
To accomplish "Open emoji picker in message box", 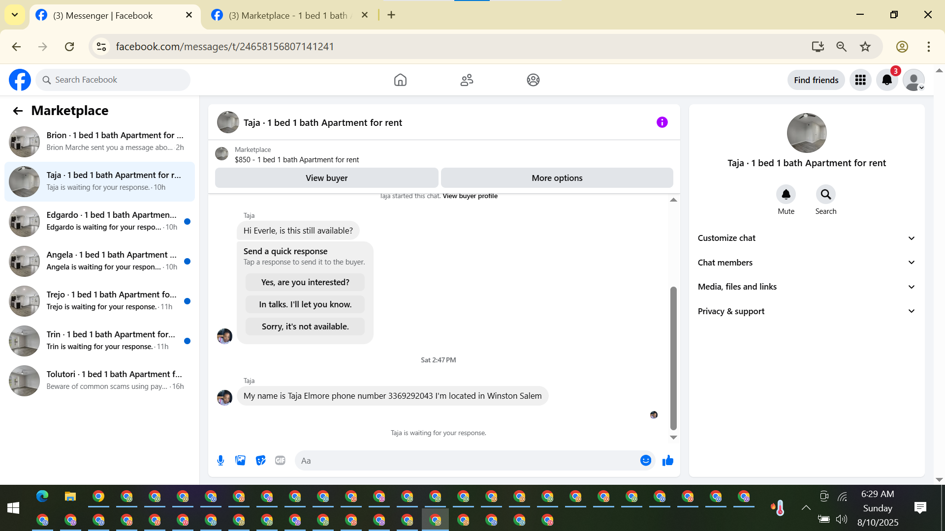I will click(x=645, y=461).
